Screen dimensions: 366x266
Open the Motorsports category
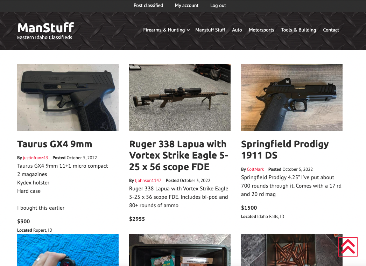[261, 30]
